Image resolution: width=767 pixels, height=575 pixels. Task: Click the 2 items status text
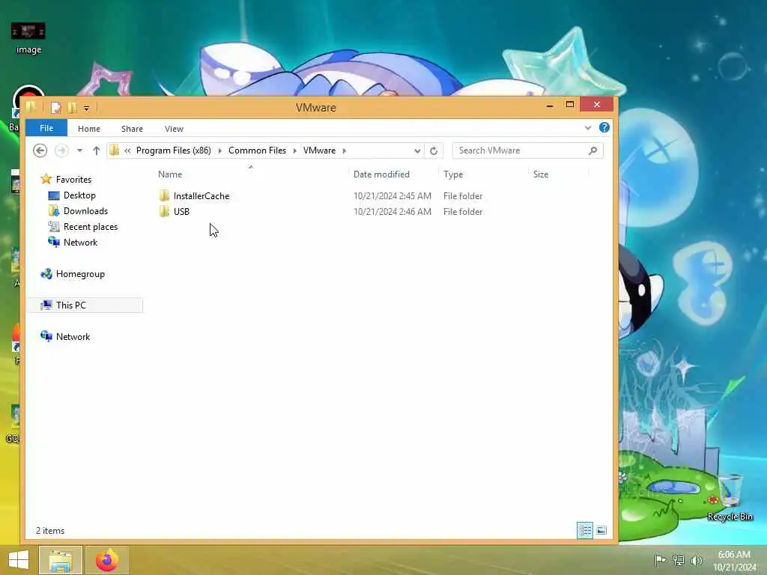coord(50,531)
